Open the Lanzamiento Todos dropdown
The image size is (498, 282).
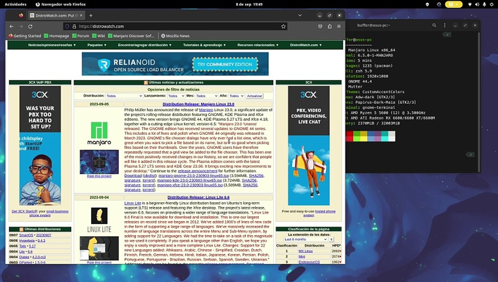pos(176,96)
